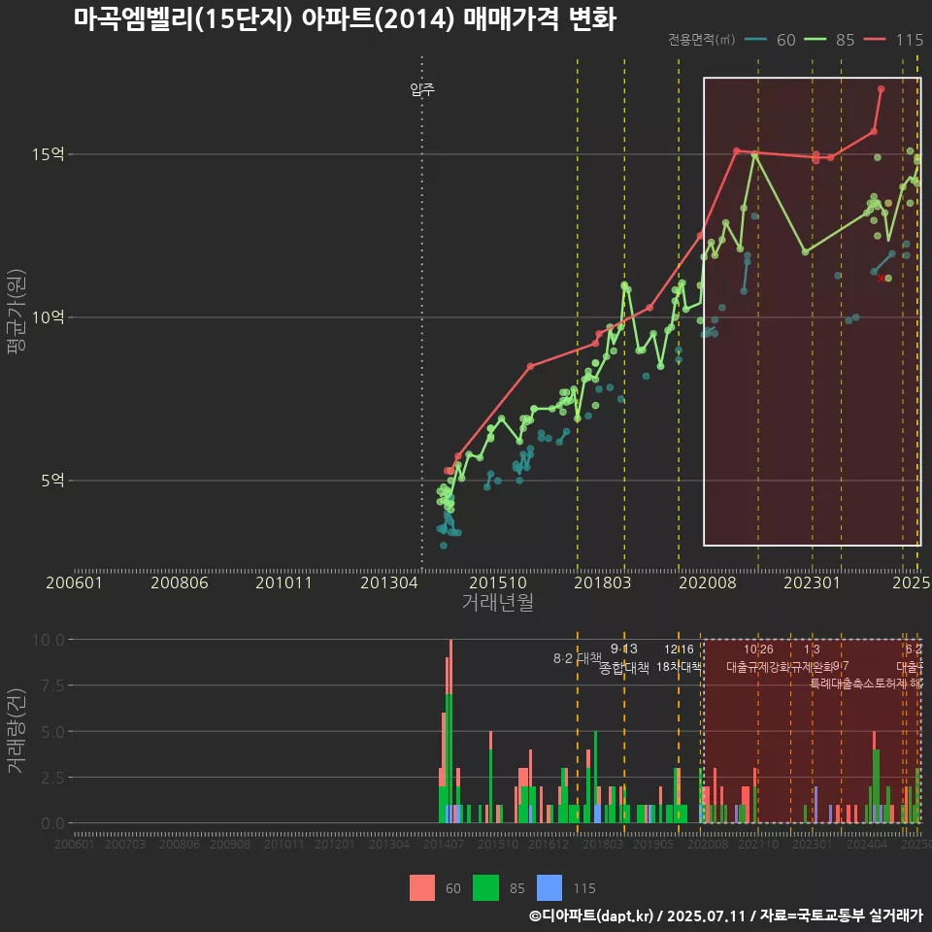Click the blue 115 bar legend swatch
Viewport: 932px width, 932px height.
(x=549, y=888)
